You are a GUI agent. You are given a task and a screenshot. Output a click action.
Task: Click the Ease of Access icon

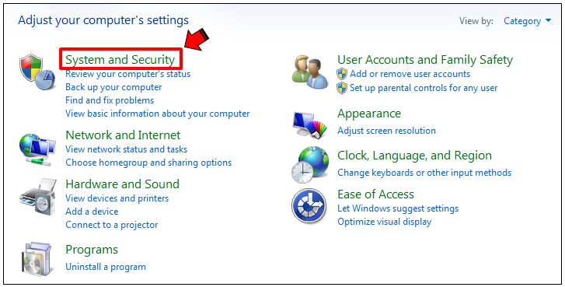pyautogui.click(x=309, y=206)
